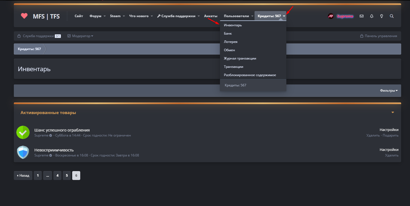This screenshot has width=410, height=206.
Task: Go to page 4 in pagination
Action: point(57,176)
